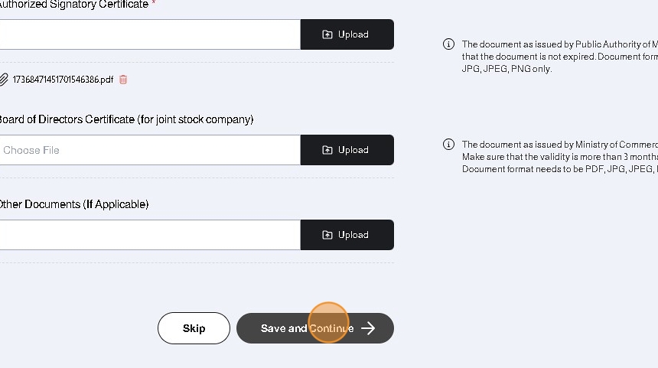This screenshot has height=368, width=658.
Task: Click upload icon in Other Documents Upload button
Action: (x=327, y=235)
